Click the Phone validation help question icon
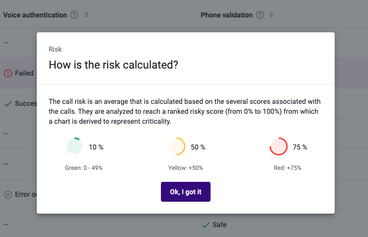This screenshot has height=237, width=368. tap(260, 15)
